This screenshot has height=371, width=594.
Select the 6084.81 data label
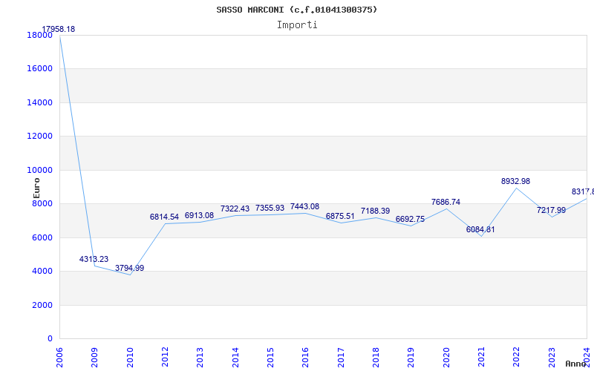(480, 229)
